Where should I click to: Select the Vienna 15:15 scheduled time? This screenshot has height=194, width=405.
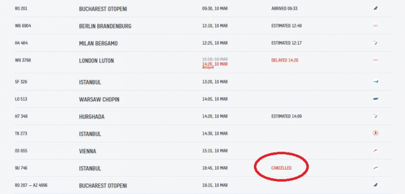[x=215, y=151]
